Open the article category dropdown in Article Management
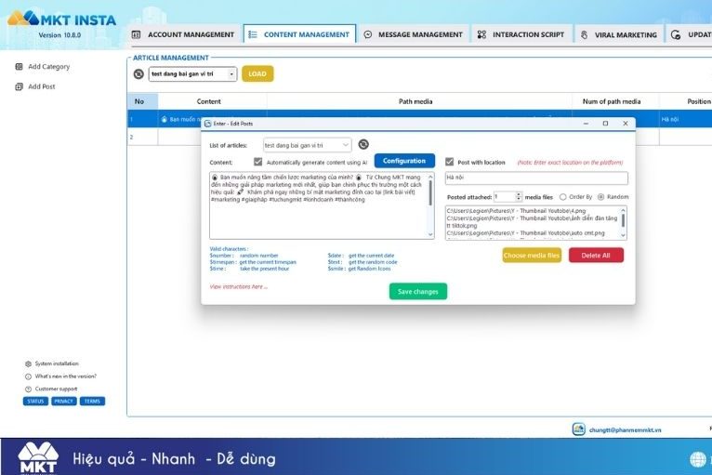 point(192,74)
